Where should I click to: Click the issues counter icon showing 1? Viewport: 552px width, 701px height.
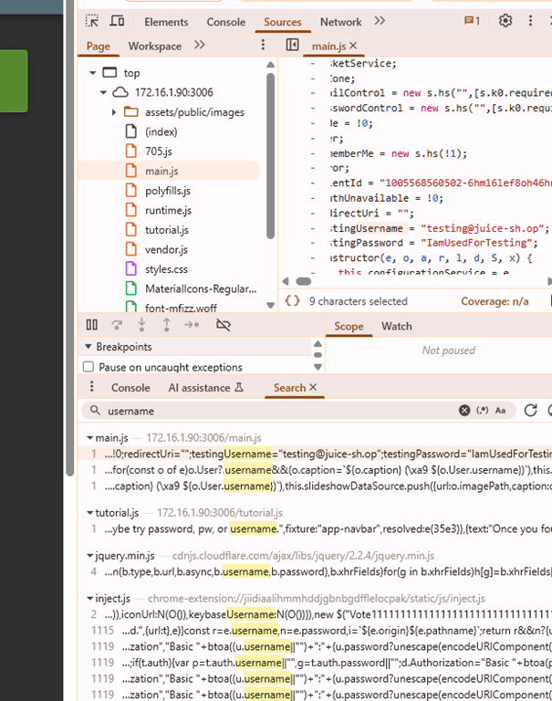(x=472, y=21)
